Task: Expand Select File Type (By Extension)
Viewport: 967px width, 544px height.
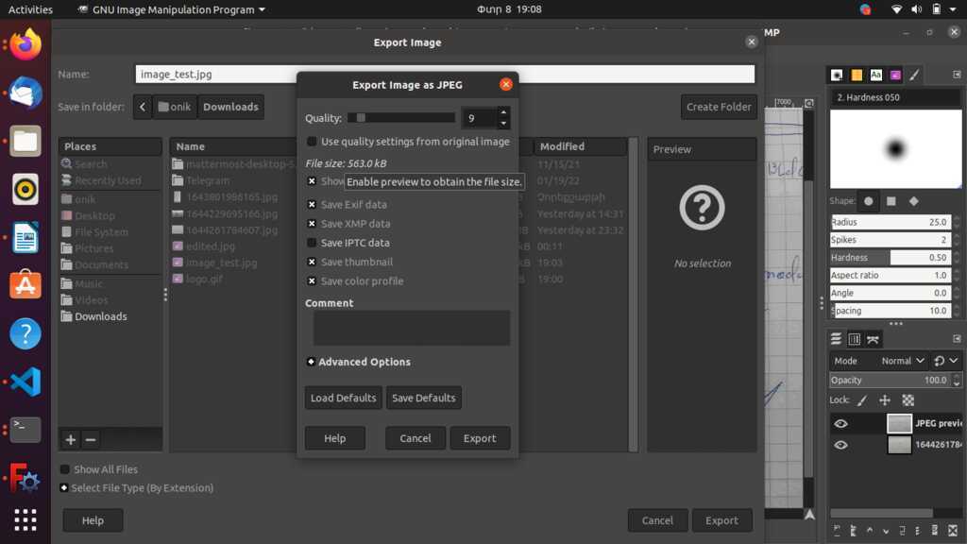Action: pyautogui.click(x=64, y=488)
